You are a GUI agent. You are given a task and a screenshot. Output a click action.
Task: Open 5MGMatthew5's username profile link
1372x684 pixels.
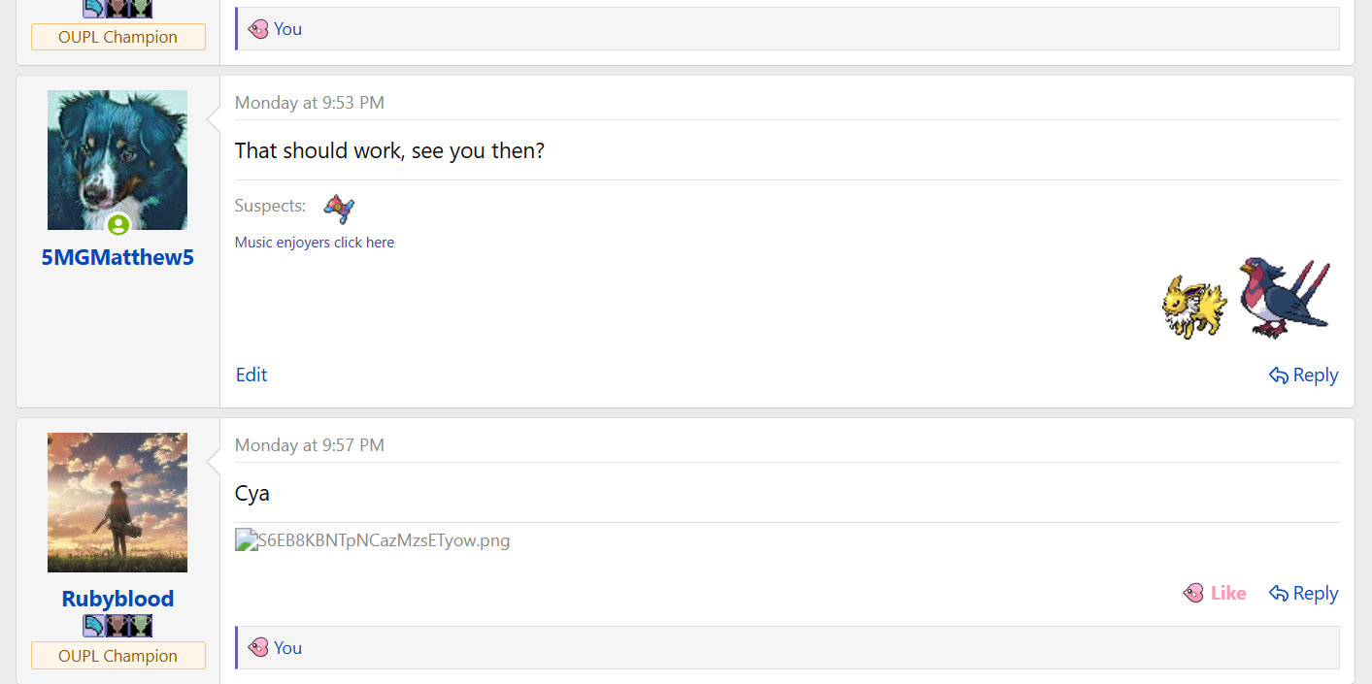click(117, 257)
